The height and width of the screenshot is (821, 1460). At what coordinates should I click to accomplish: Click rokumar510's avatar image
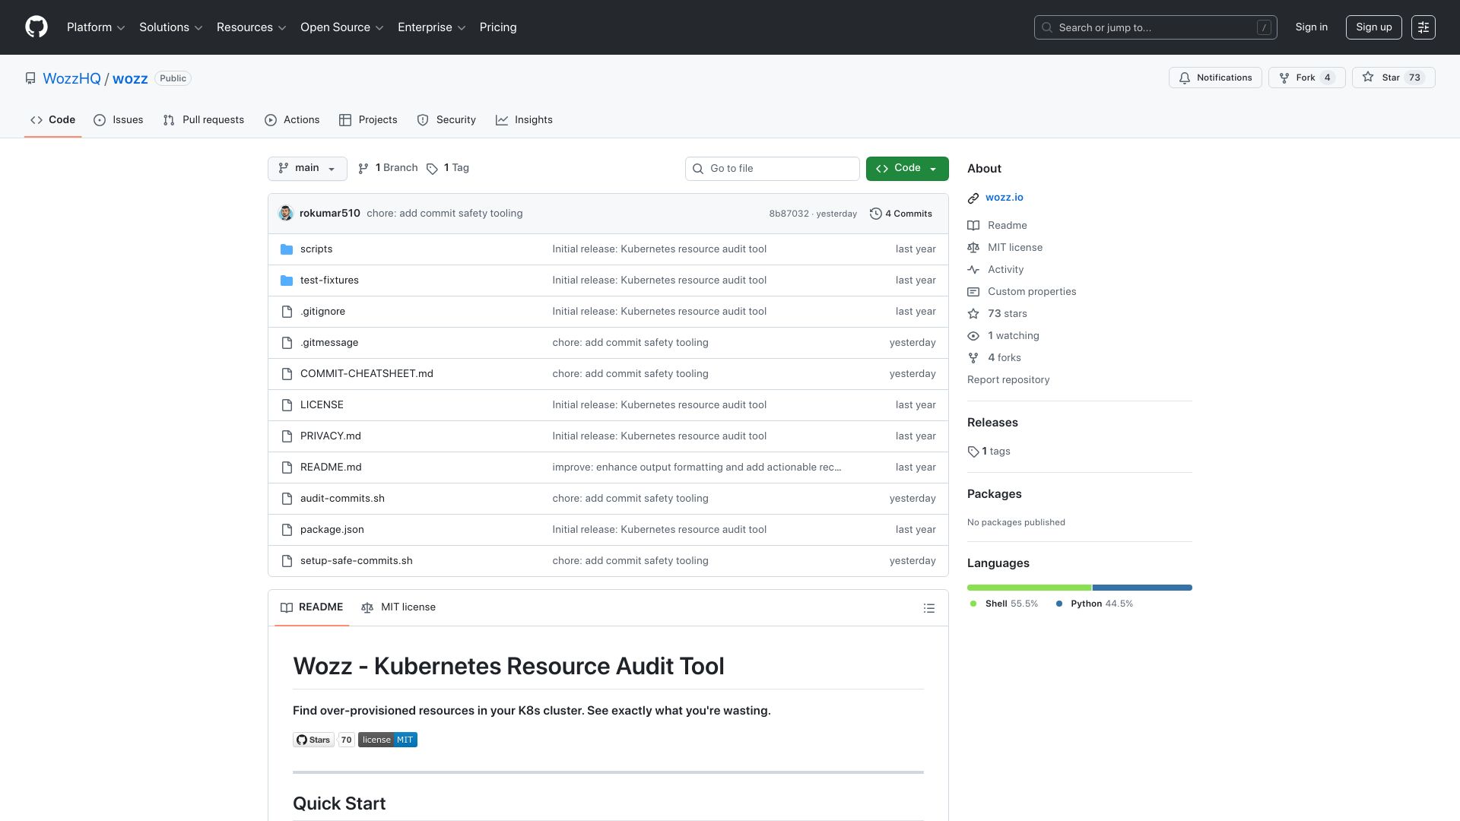pyautogui.click(x=286, y=214)
